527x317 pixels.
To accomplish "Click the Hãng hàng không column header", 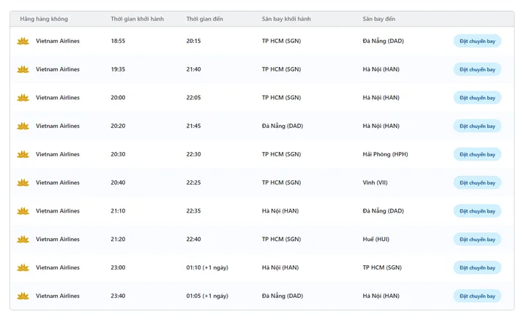I will pos(42,18).
